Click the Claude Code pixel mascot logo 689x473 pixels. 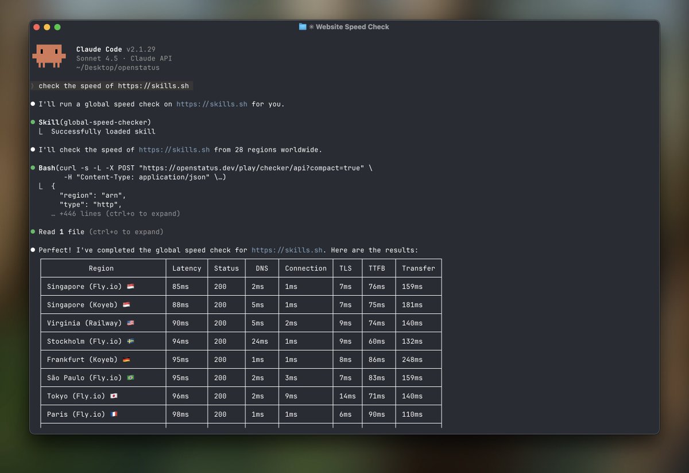[x=48, y=56]
